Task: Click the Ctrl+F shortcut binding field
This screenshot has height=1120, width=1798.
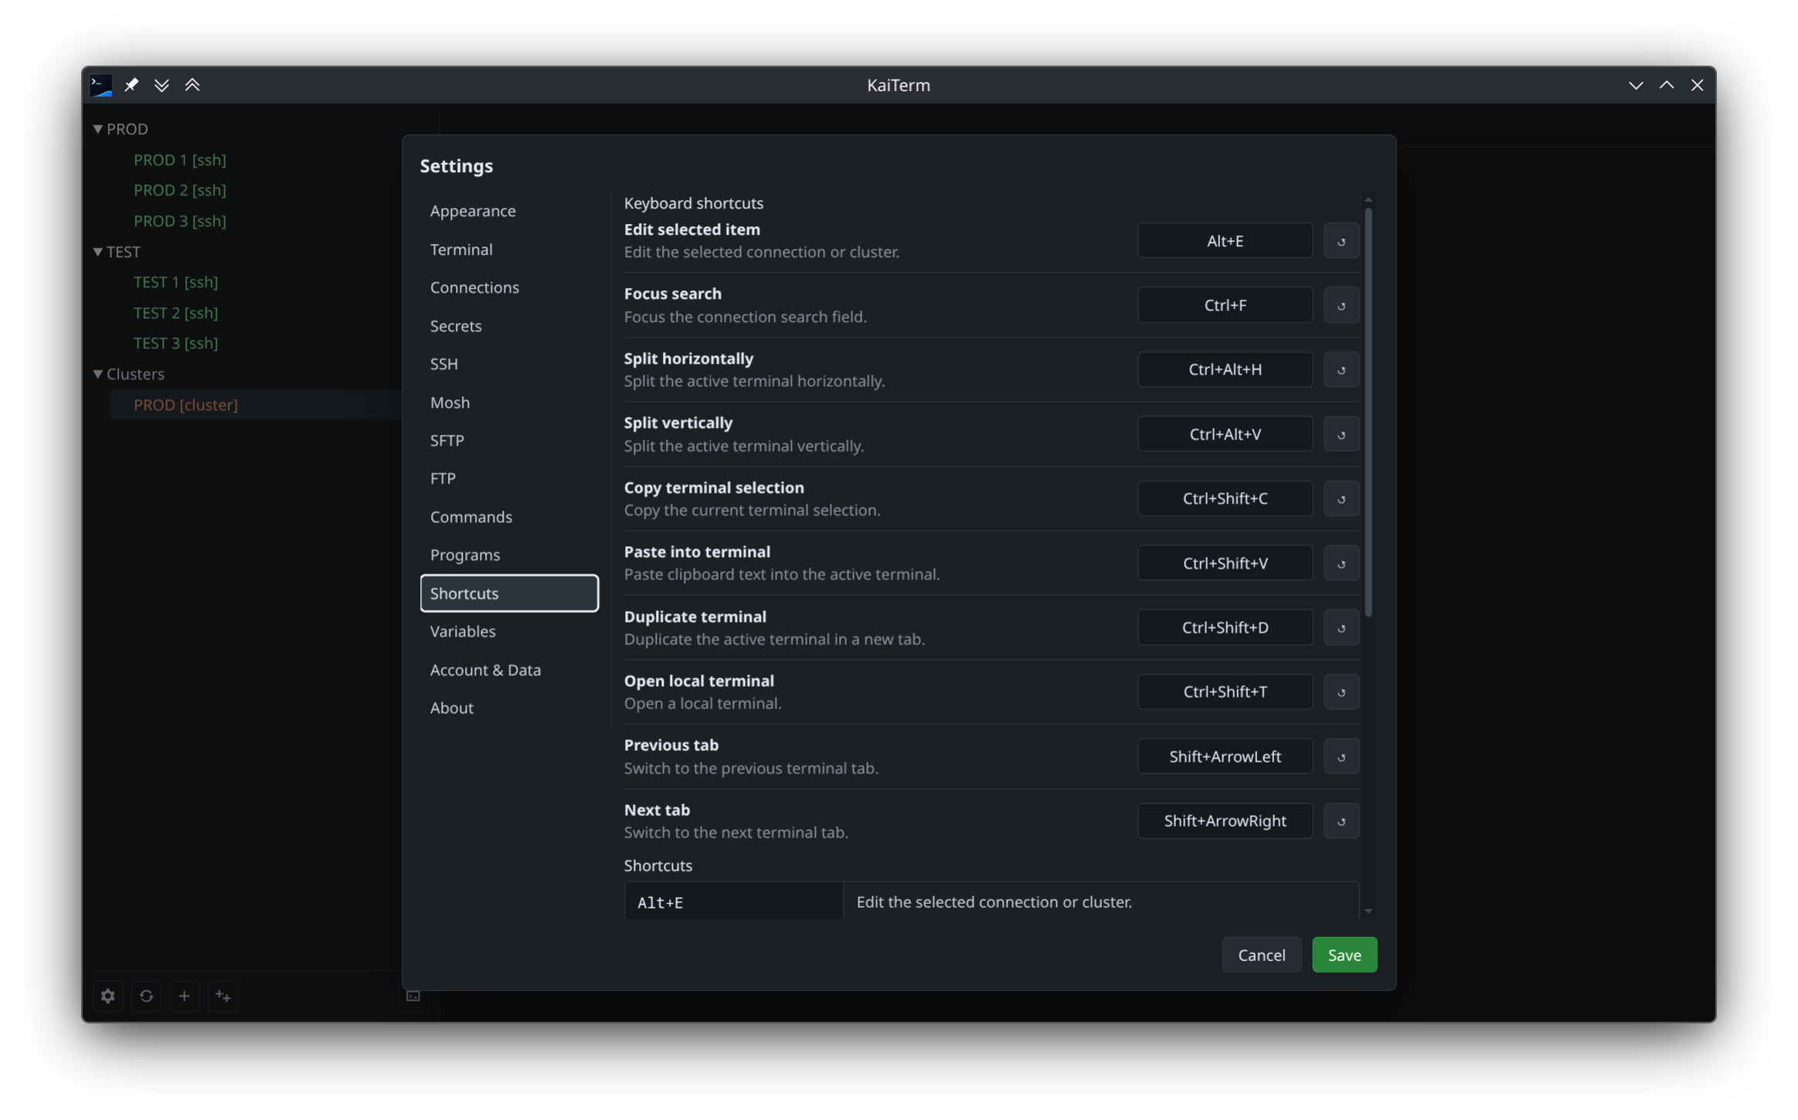Action: tap(1225, 305)
